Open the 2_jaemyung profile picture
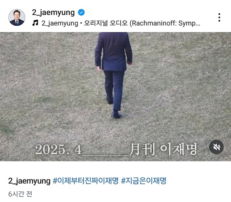 pyautogui.click(x=17, y=17)
